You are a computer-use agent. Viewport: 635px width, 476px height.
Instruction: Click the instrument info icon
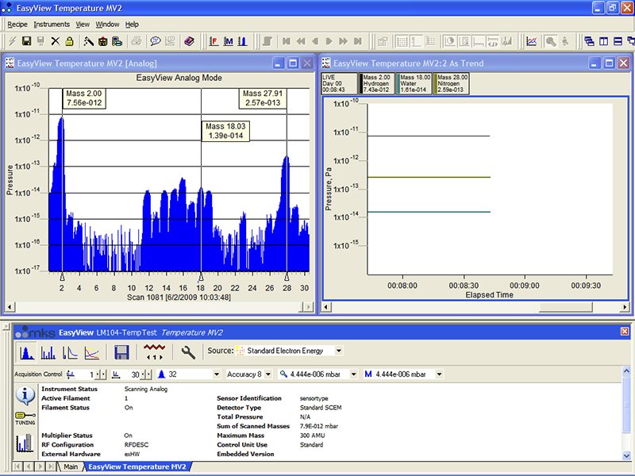(24, 396)
